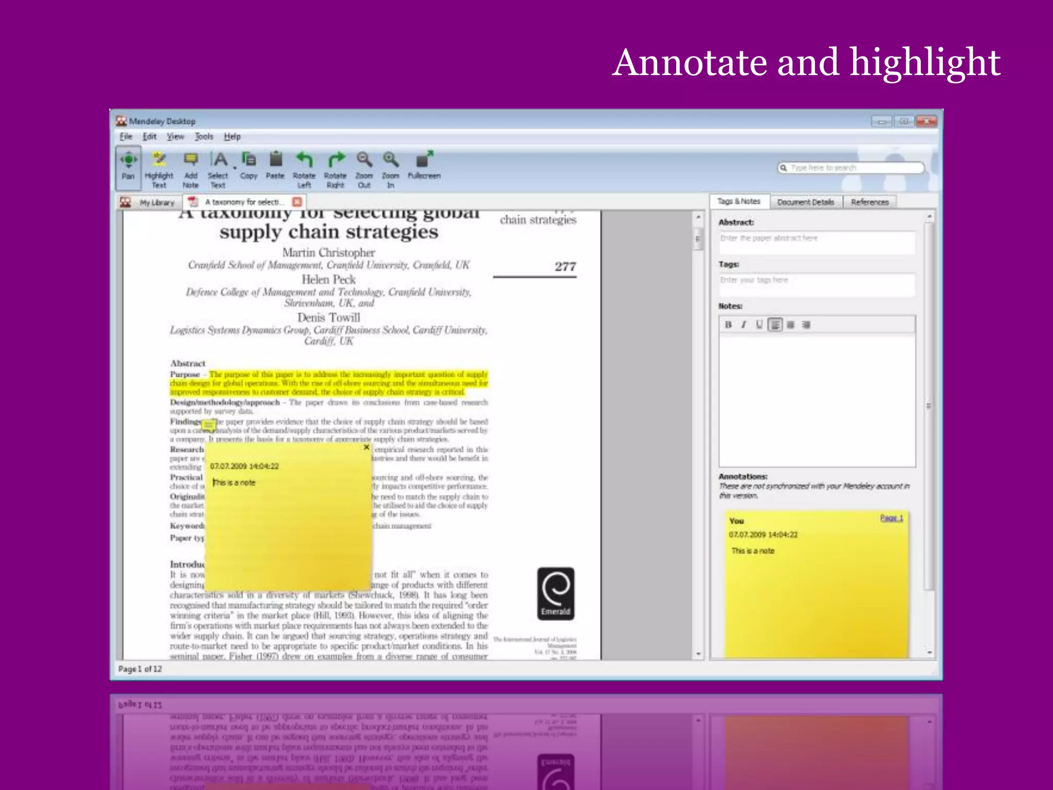The width and height of the screenshot is (1053, 790).
Task: Click inside the Notes text area
Action: tap(817, 400)
